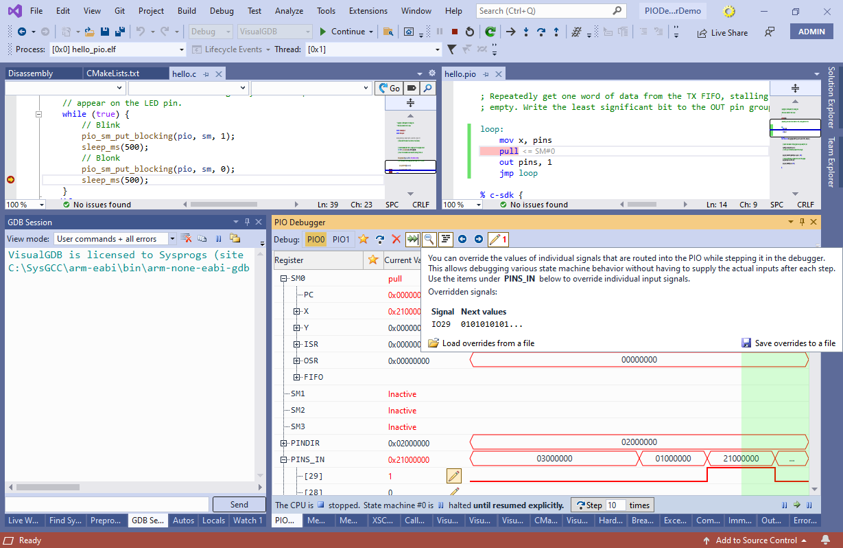Click the copy icon in the GDB Session toolbar

tap(202, 238)
